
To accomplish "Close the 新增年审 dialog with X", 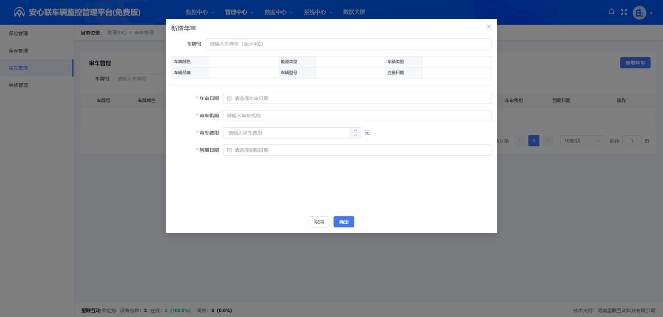I will [x=489, y=26].
